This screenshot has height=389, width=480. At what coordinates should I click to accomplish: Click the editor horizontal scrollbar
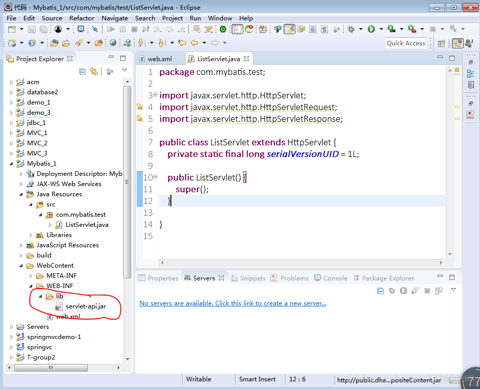pyautogui.click(x=301, y=263)
